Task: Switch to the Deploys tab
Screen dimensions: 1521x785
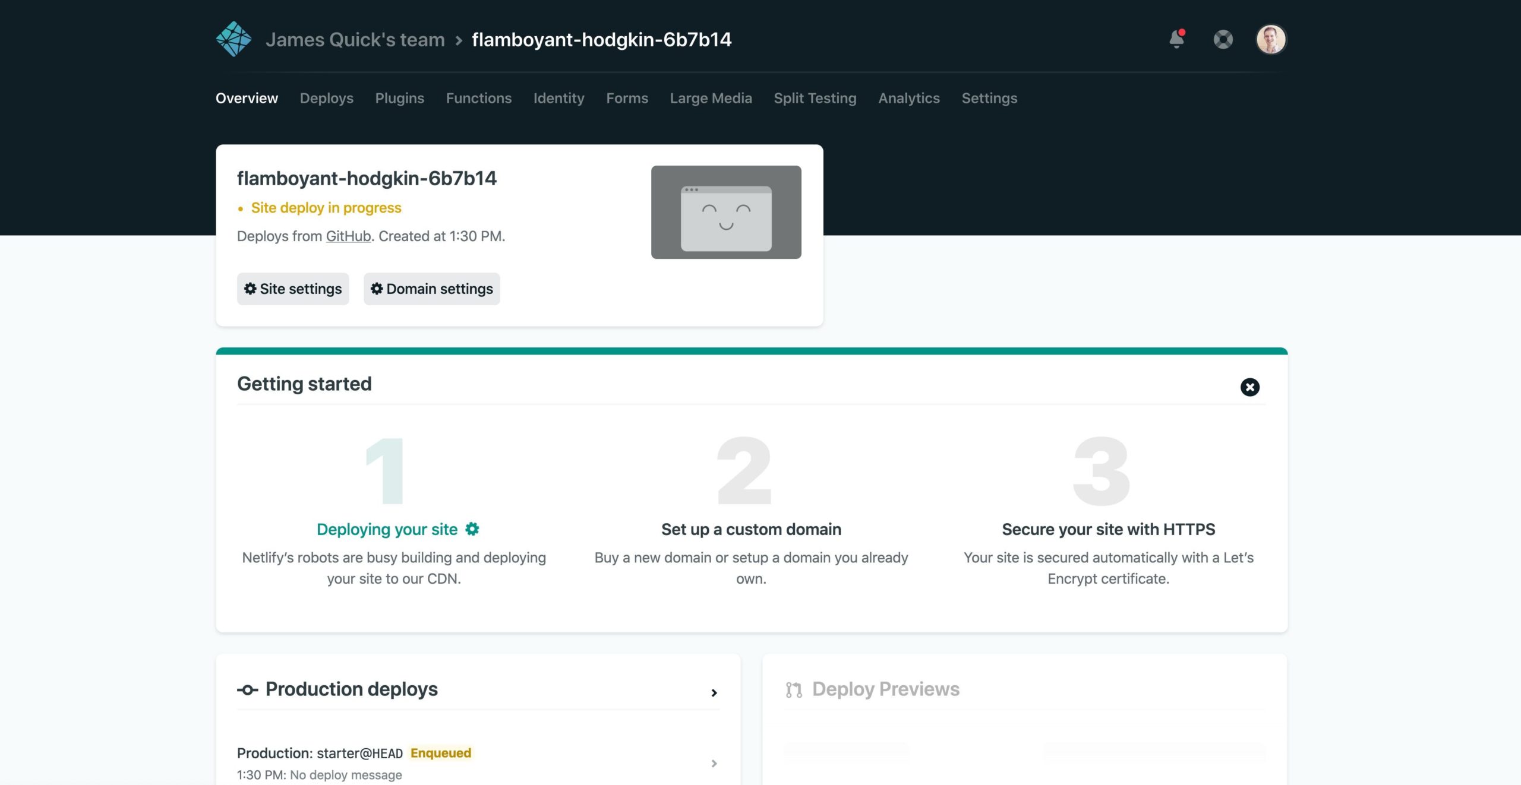Action: coord(326,98)
